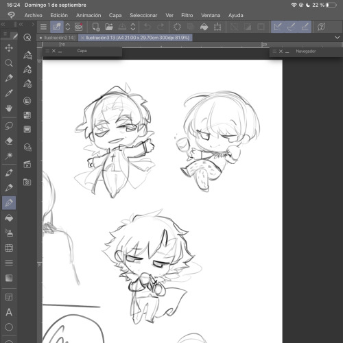
Task: Click the Fill bucket in command bar
Action: click(x=204, y=27)
